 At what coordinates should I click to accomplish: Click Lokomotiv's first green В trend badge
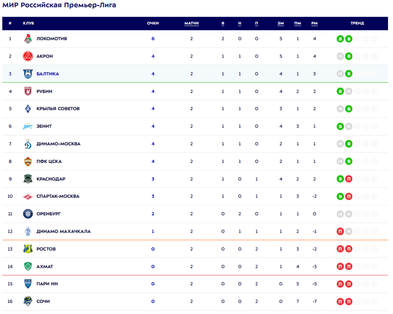point(340,39)
